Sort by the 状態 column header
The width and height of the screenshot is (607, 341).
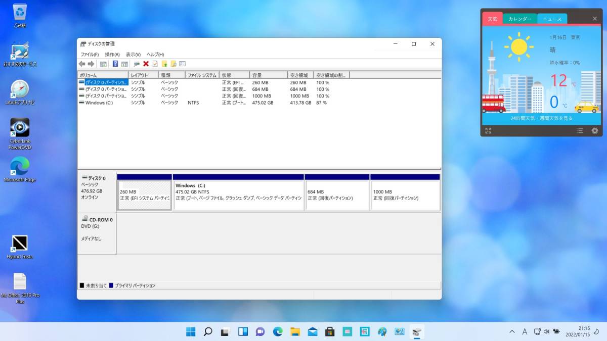point(234,75)
